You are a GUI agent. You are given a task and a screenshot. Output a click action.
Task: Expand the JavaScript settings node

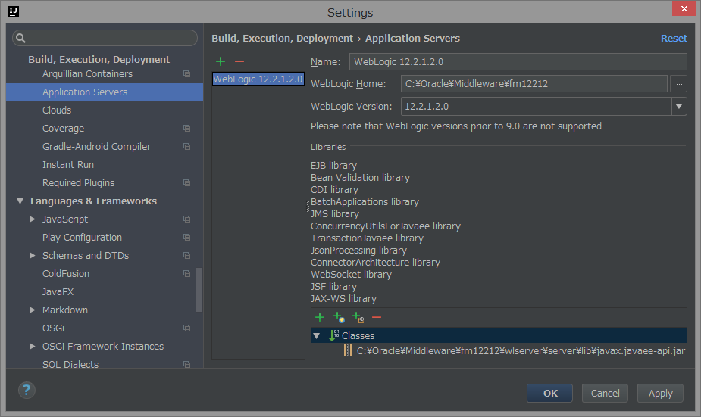32,219
